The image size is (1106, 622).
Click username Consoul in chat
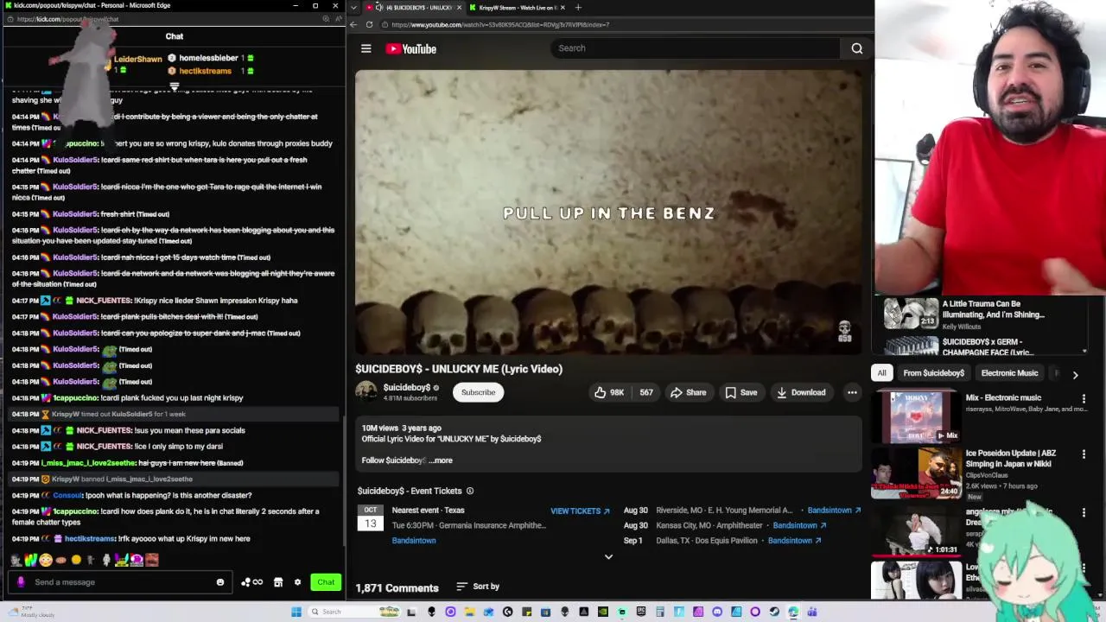tap(67, 496)
